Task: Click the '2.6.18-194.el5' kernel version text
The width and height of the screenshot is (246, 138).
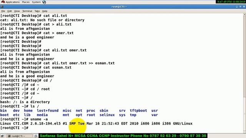Action: (45, 123)
